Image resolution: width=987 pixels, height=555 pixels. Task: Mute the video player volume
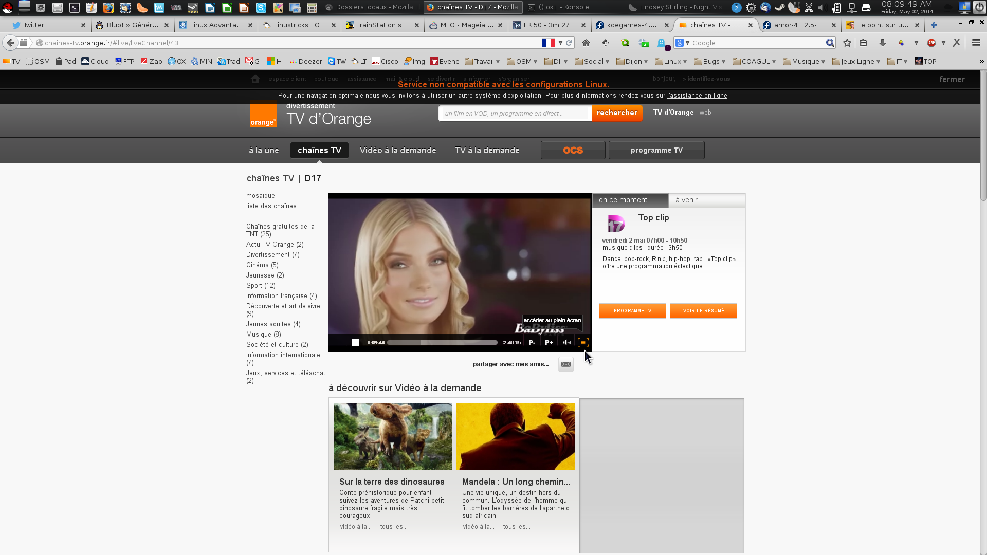[x=566, y=343]
